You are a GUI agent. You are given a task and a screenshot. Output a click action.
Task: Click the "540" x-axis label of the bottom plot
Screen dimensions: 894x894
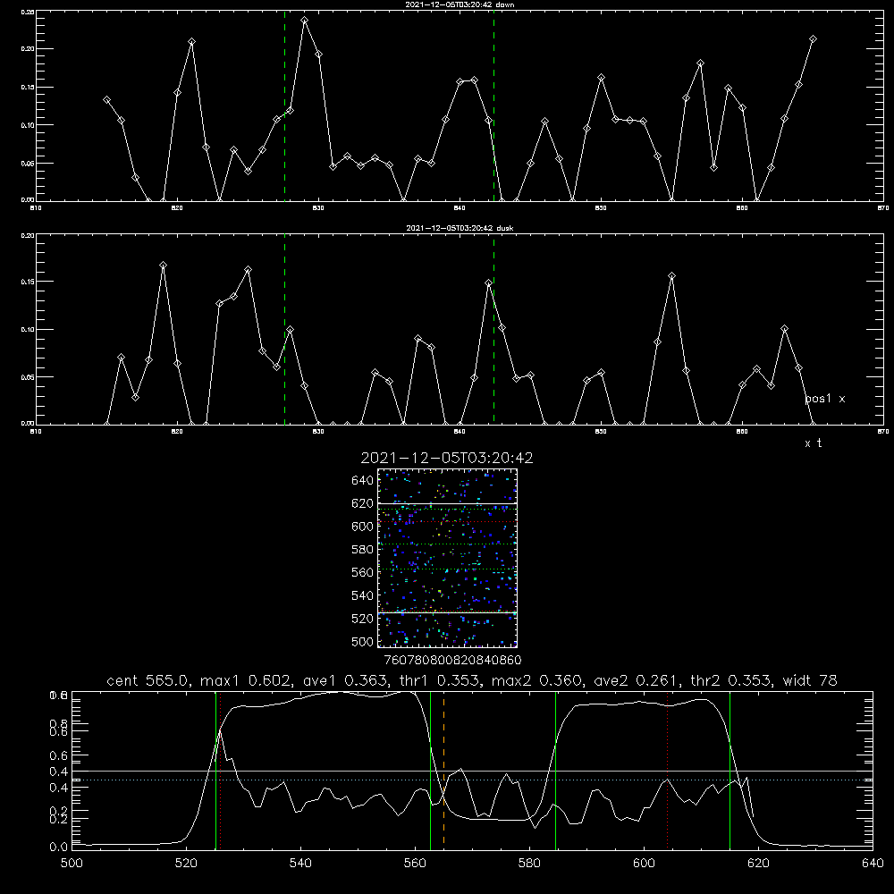(300, 864)
